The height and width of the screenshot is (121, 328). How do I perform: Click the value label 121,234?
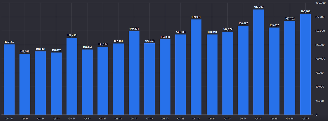click(103, 45)
